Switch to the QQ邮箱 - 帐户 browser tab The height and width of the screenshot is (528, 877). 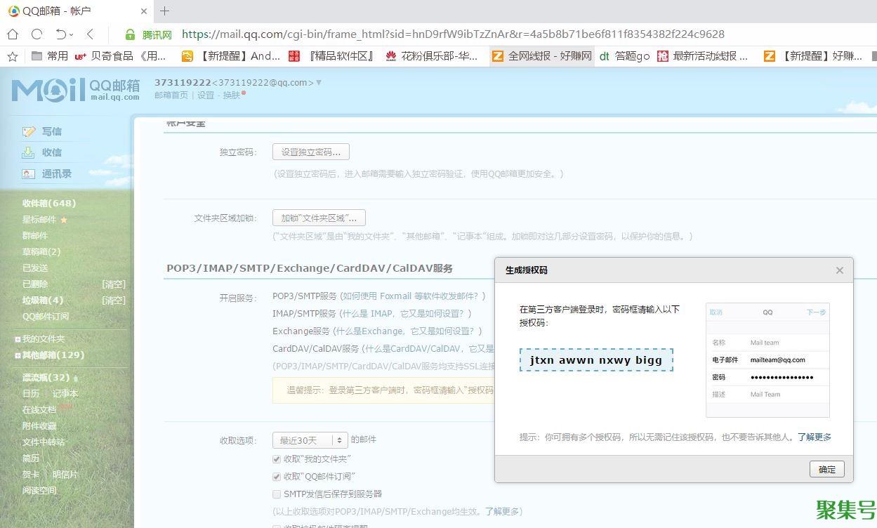[76, 11]
